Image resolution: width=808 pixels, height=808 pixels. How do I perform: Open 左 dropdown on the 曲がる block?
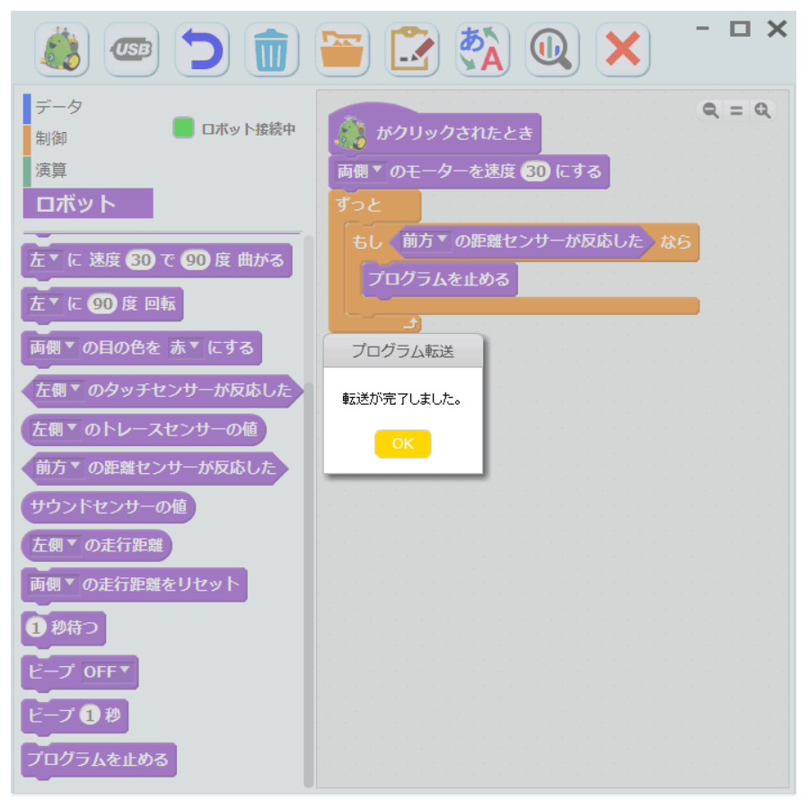click(44, 259)
